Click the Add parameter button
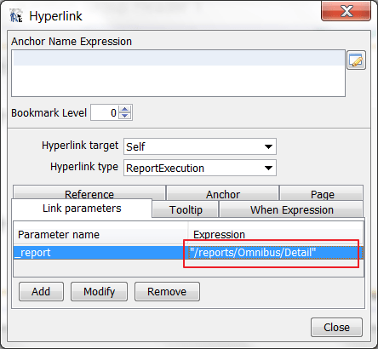 coord(41,291)
